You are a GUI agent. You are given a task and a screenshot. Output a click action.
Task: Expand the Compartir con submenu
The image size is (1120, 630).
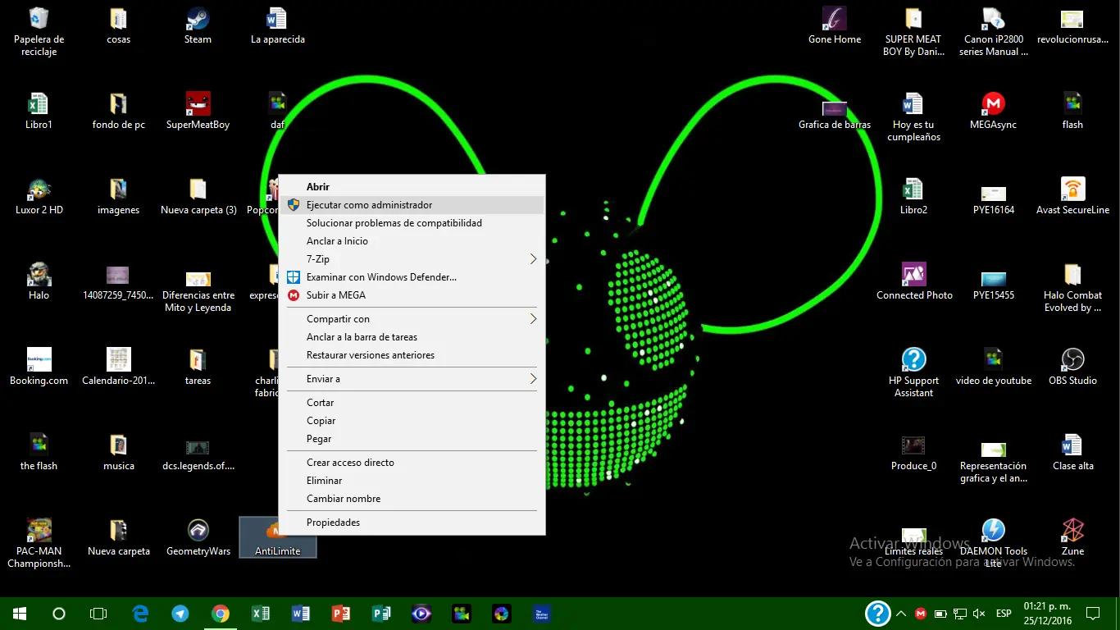(412, 319)
